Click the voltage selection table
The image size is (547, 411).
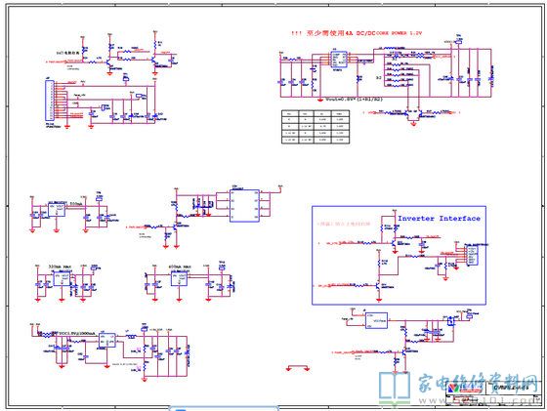tap(316, 127)
